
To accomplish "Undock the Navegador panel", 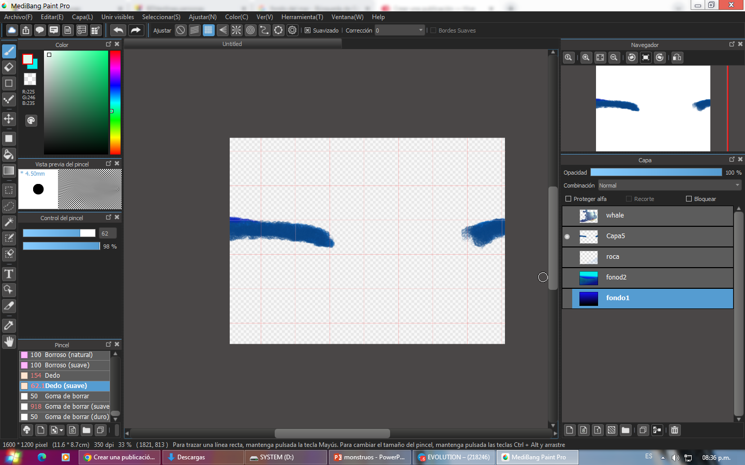I will [732, 44].
